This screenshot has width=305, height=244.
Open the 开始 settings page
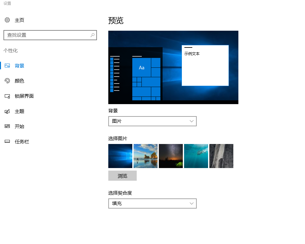click(19, 126)
